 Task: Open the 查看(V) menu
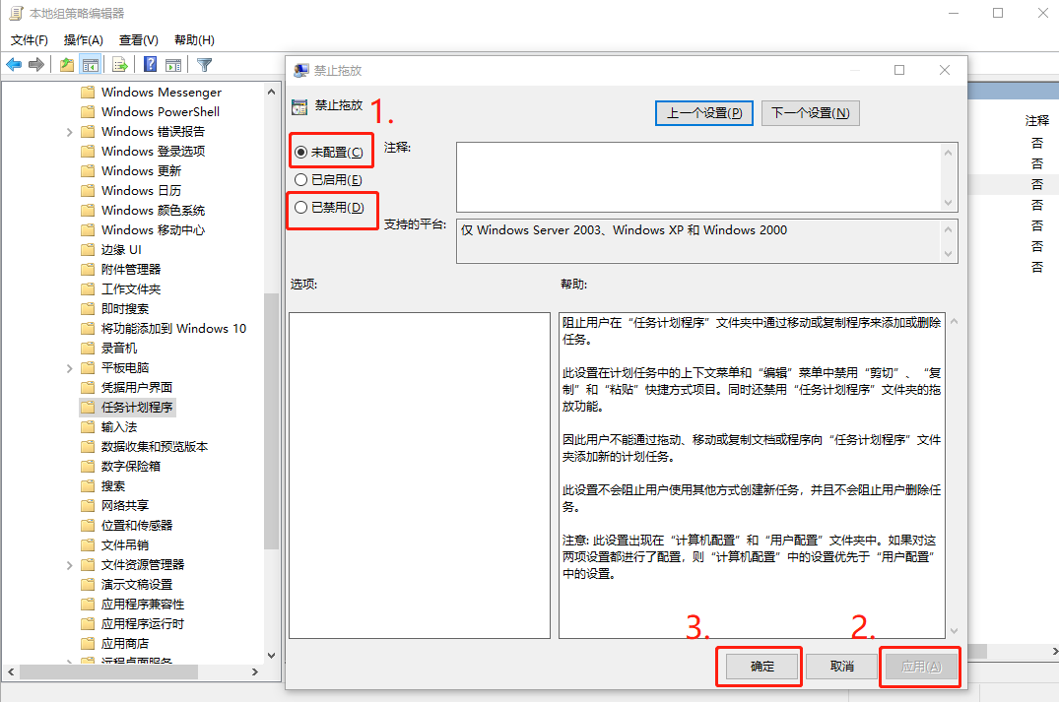(x=138, y=40)
